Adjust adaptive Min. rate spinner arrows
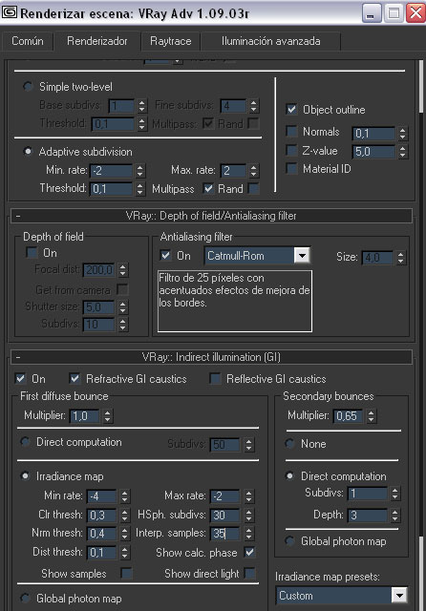The height and width of the screenshot is (611, 426). click(x=140, y=171)
